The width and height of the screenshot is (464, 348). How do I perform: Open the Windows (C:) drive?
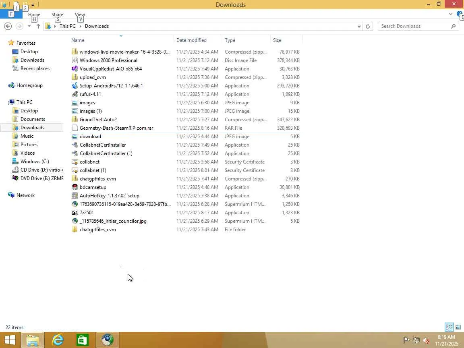click(35, 161)
